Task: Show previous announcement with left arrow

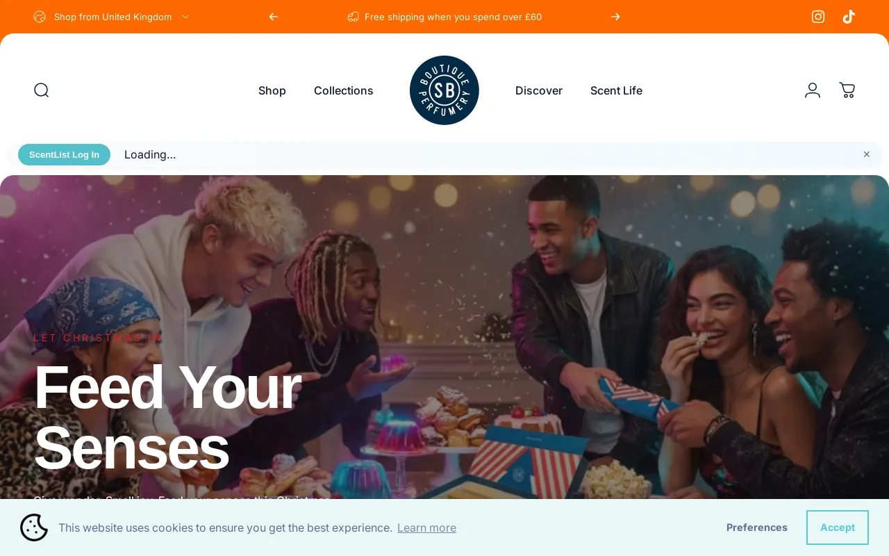Action: point(274,17)
